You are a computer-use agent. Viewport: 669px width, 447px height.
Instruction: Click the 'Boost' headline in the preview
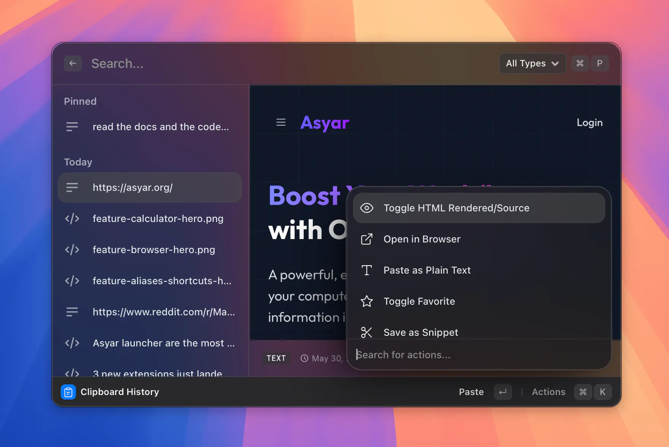[x=304, y=196]
